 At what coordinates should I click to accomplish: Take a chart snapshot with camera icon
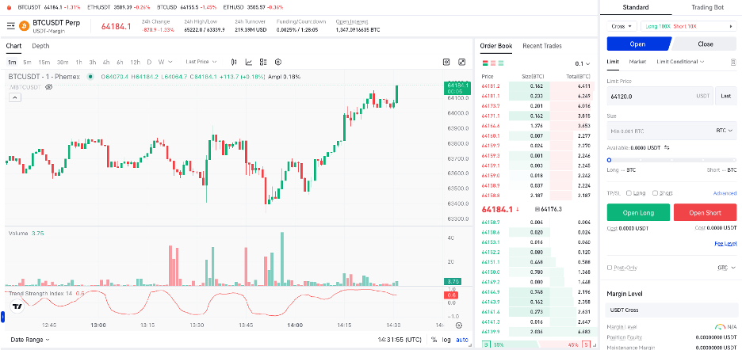(446, 62)
